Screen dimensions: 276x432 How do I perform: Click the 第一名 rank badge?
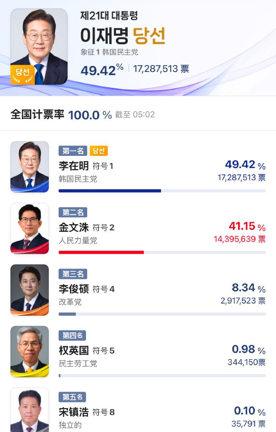tap(72, 151)
